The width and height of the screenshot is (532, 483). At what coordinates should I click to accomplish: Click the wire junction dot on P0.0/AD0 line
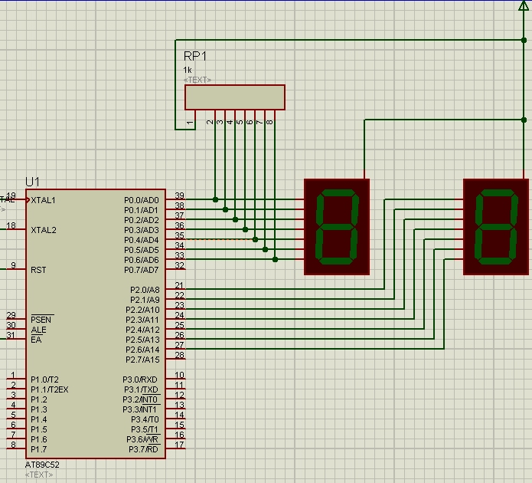point(216,199)
